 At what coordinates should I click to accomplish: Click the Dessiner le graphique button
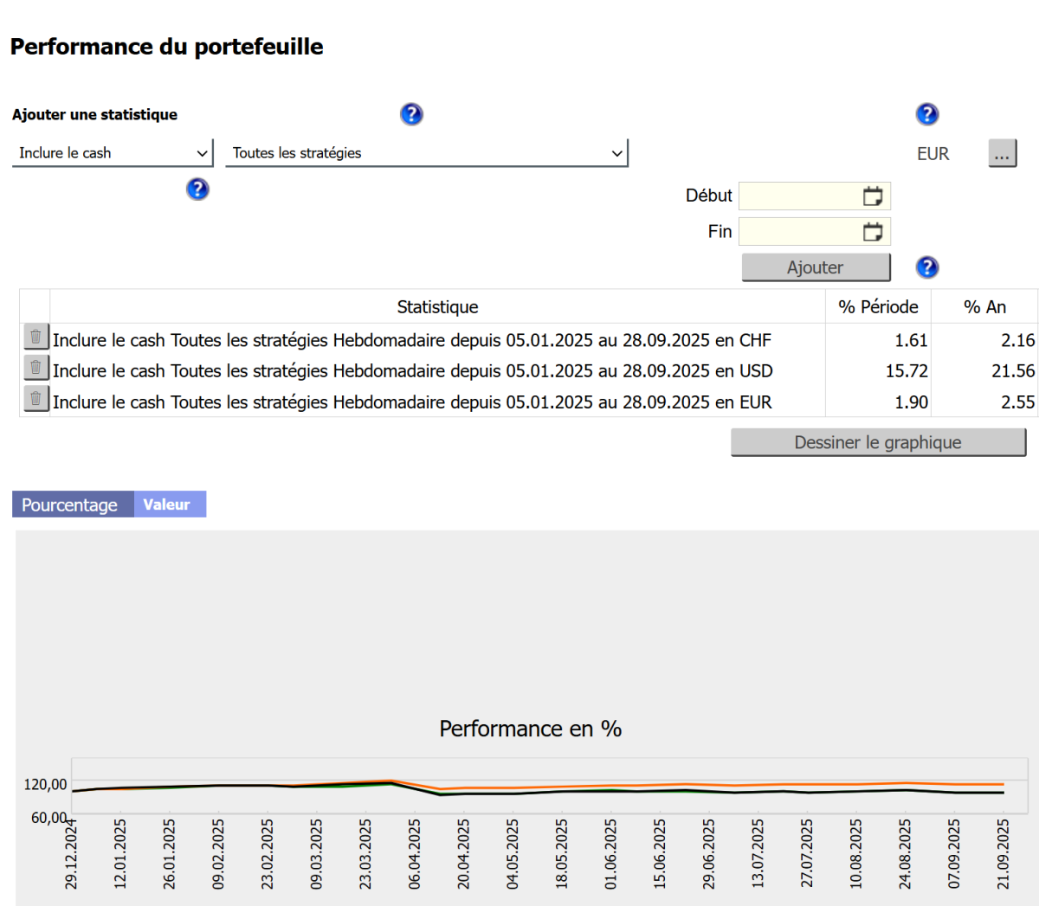(878, 442)
